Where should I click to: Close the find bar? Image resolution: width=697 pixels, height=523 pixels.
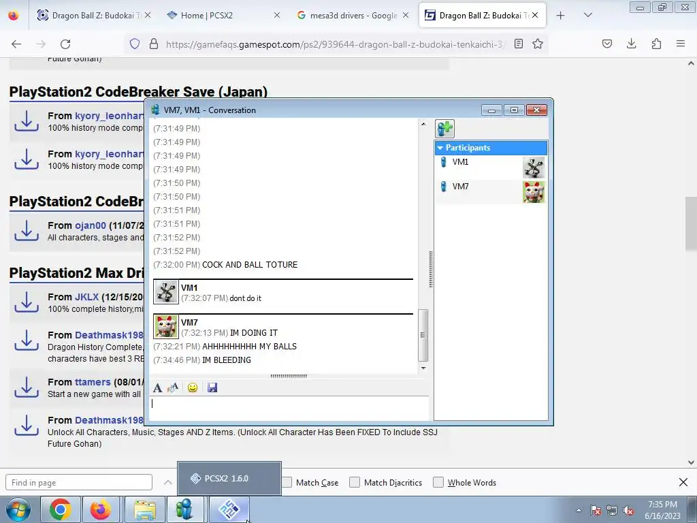(683, 483)
